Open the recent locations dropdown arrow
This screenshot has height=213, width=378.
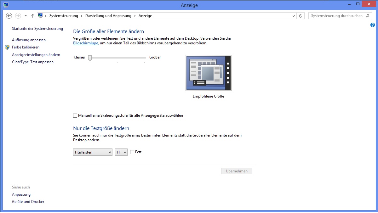click(26, 16)
